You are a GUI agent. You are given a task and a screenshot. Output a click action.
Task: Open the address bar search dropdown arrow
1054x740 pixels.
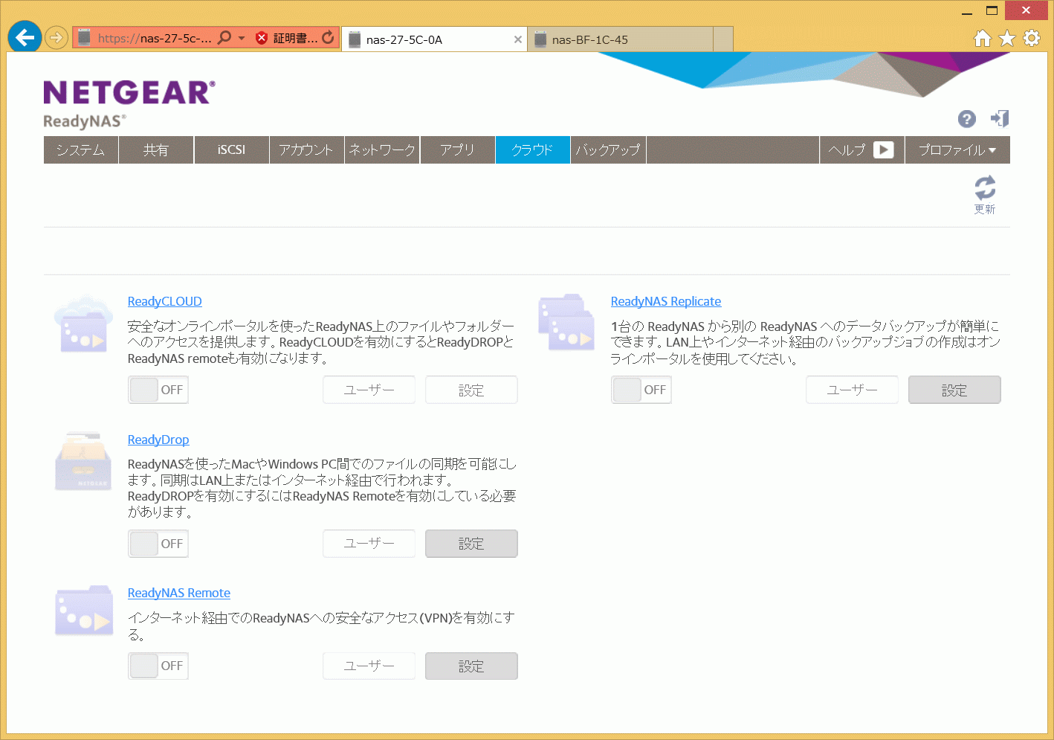click(x=242, y=38)
